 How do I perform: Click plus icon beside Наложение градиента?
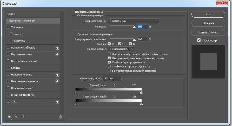pos(57,81)
